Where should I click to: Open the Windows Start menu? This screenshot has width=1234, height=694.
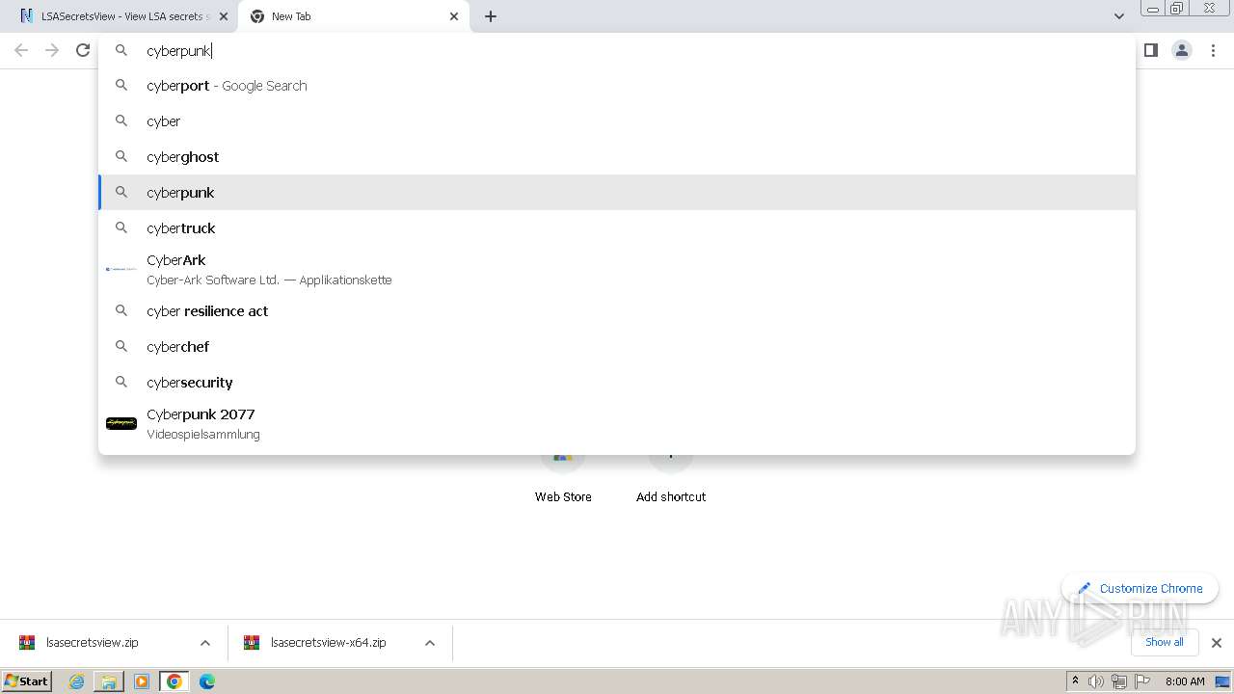[27, 681]
